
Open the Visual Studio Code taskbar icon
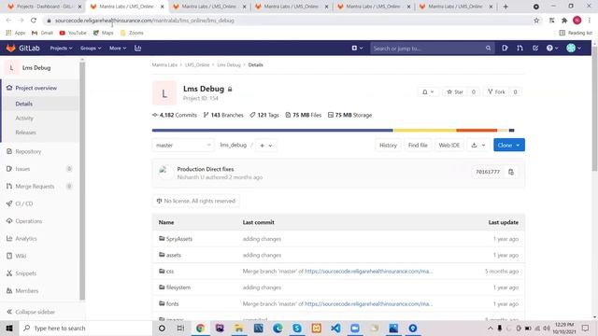click(x=335, y=329)
